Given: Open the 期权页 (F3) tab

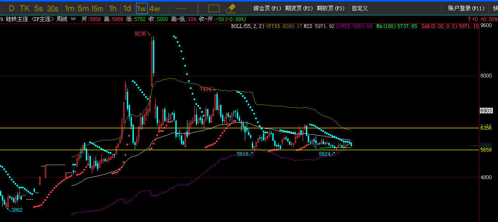Looking at the screenshot, I should click(x=331, y=8).
